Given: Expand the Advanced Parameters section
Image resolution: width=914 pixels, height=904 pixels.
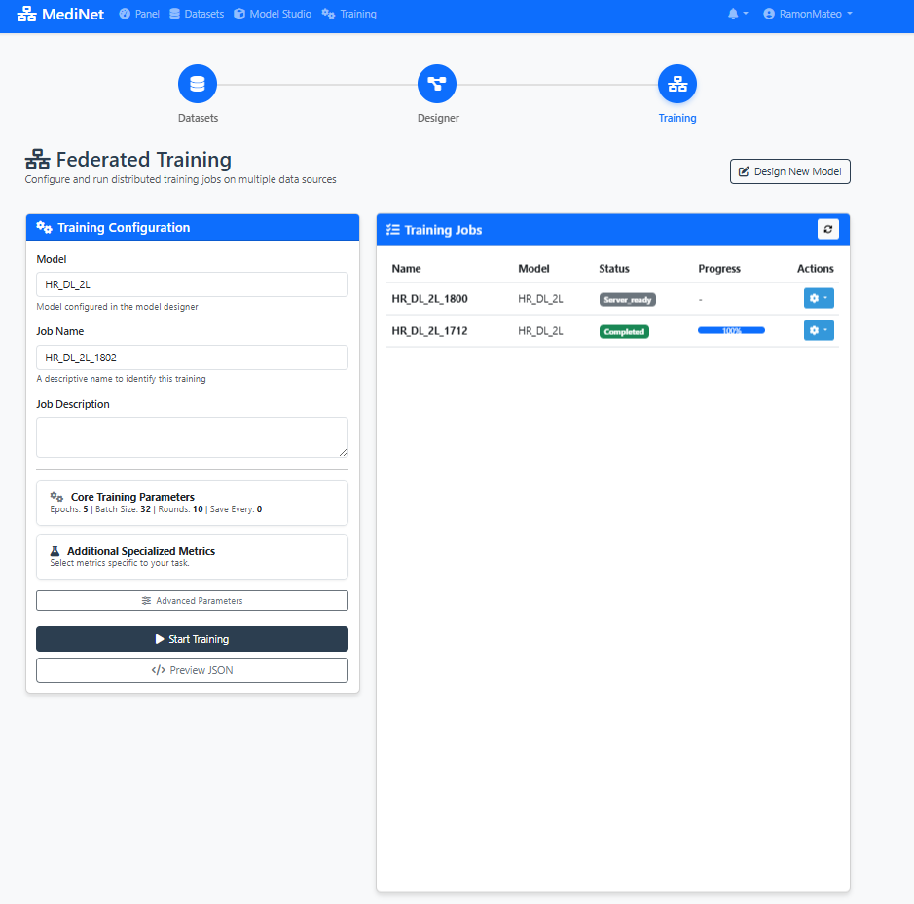Looking at the screenshot, I should 192,600.
